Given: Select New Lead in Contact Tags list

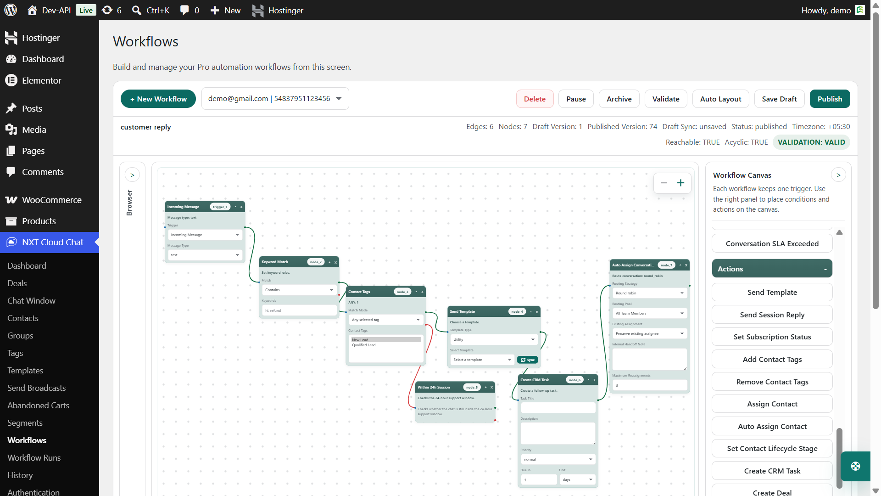Looking at the screenshot, I should 385,340.
